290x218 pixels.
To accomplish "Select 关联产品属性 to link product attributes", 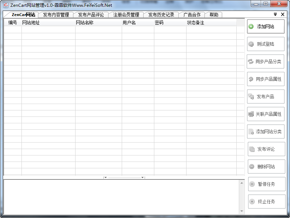I will (251, 114).
